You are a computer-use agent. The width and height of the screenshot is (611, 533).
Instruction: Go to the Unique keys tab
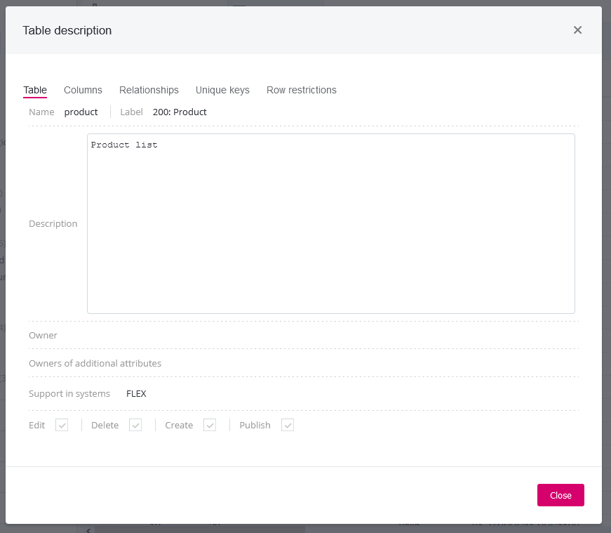tap(222, 90)
